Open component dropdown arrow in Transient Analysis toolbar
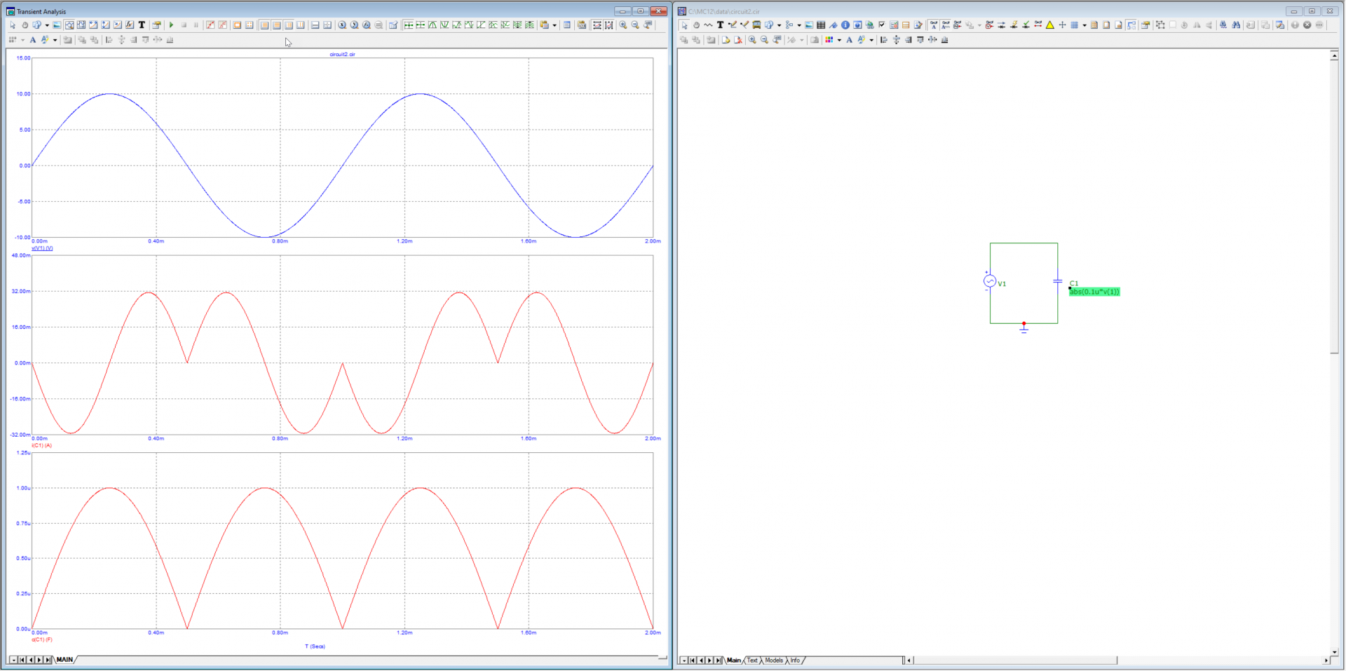 coord(47,25)
